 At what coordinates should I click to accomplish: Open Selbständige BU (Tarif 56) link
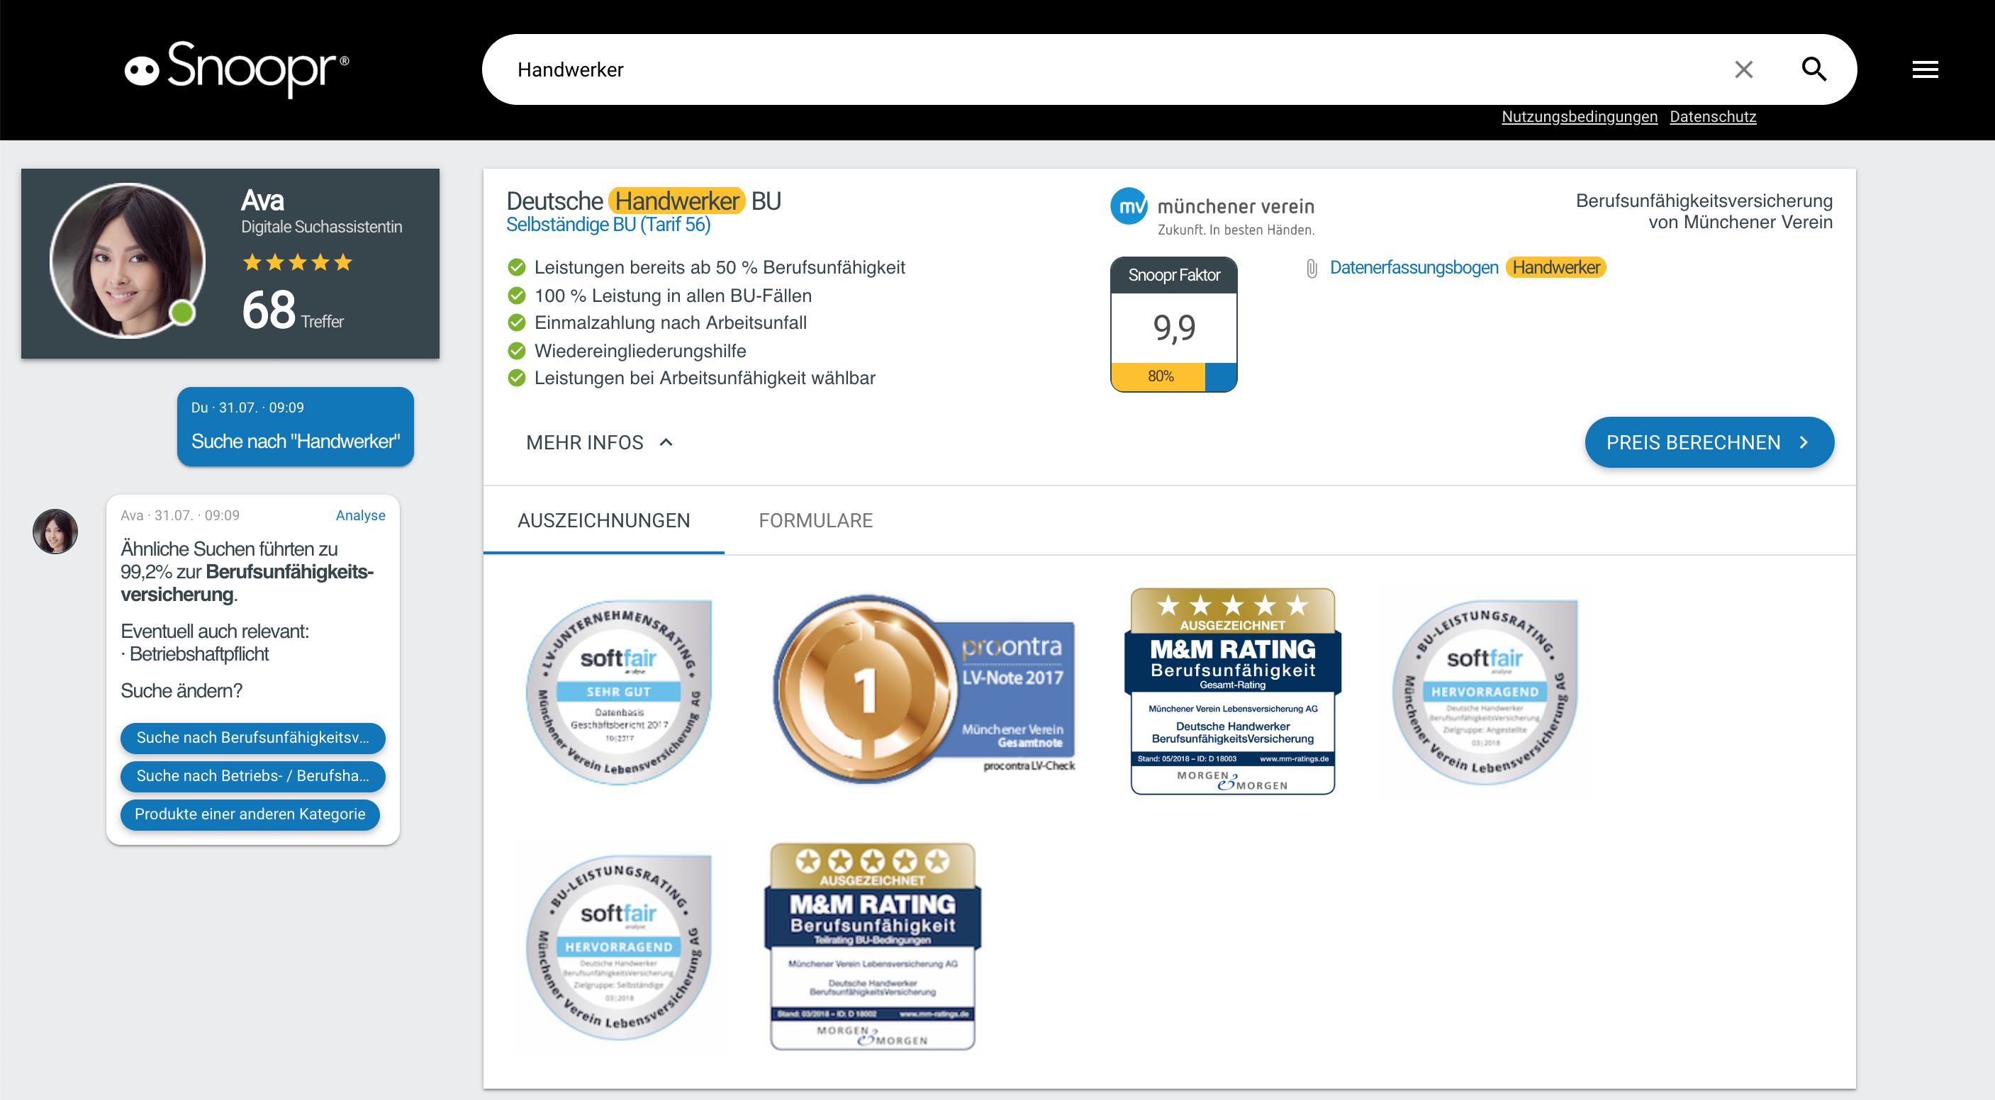[608, 225]
